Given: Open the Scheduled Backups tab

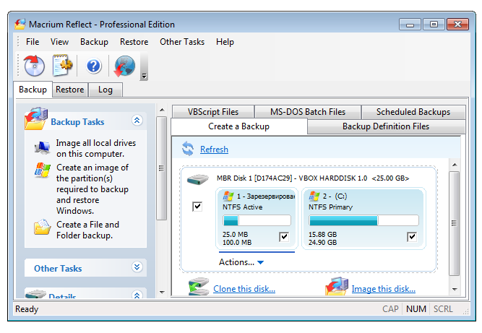Looking at the screenshot, I should tap(413, 112).
